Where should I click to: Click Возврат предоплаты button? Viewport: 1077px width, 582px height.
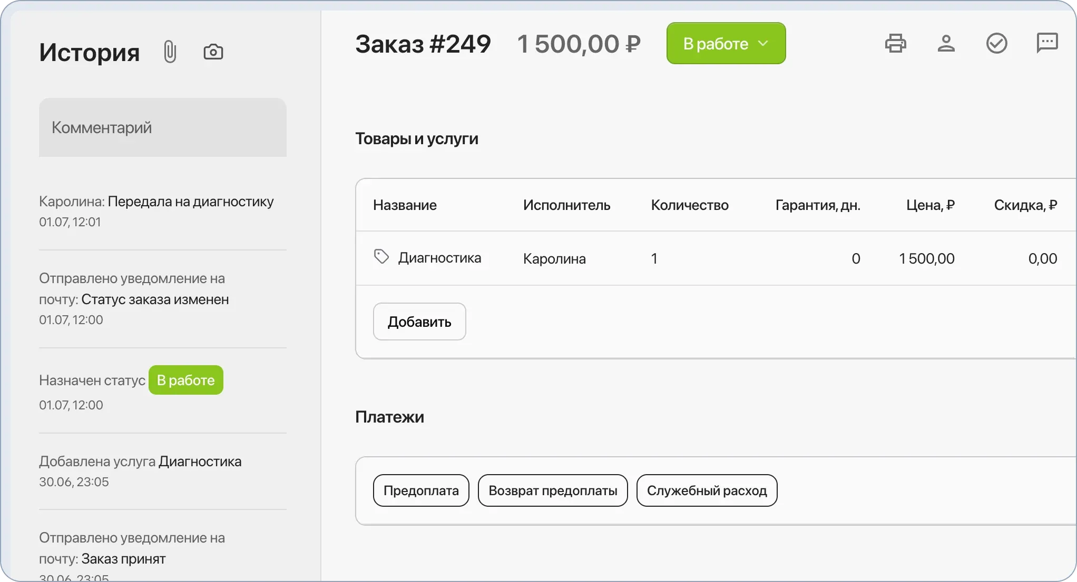coord(552,490)
